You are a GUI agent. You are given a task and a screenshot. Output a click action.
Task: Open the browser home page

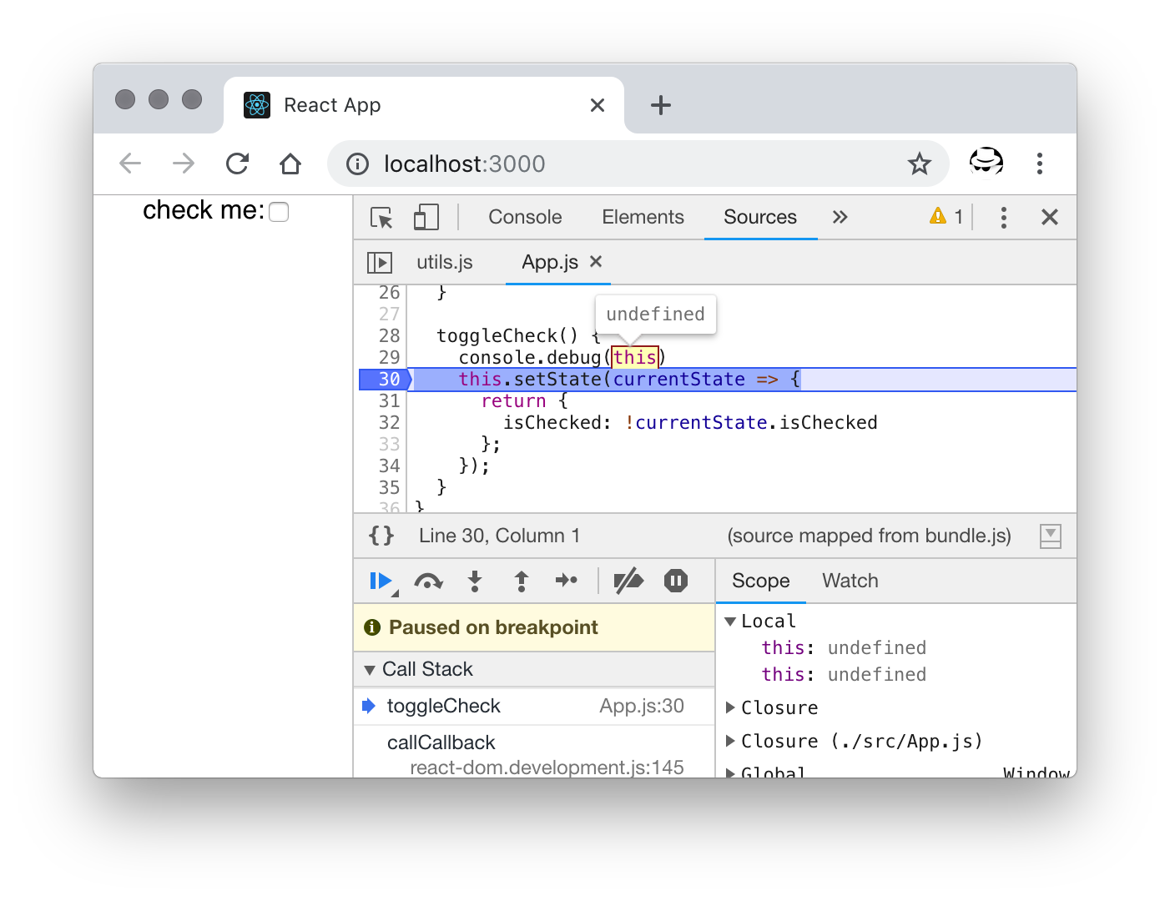click(290, 164)
